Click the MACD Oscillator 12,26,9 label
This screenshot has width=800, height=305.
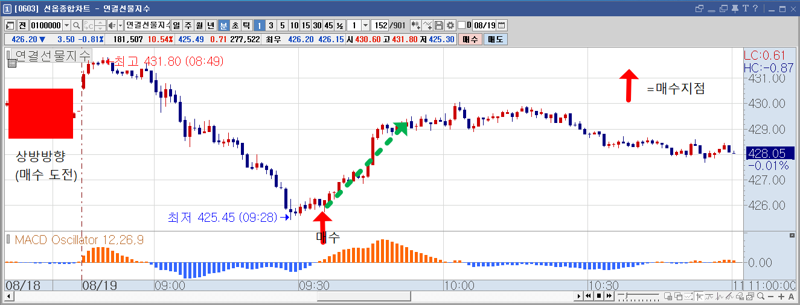click(x=78, y=240)
